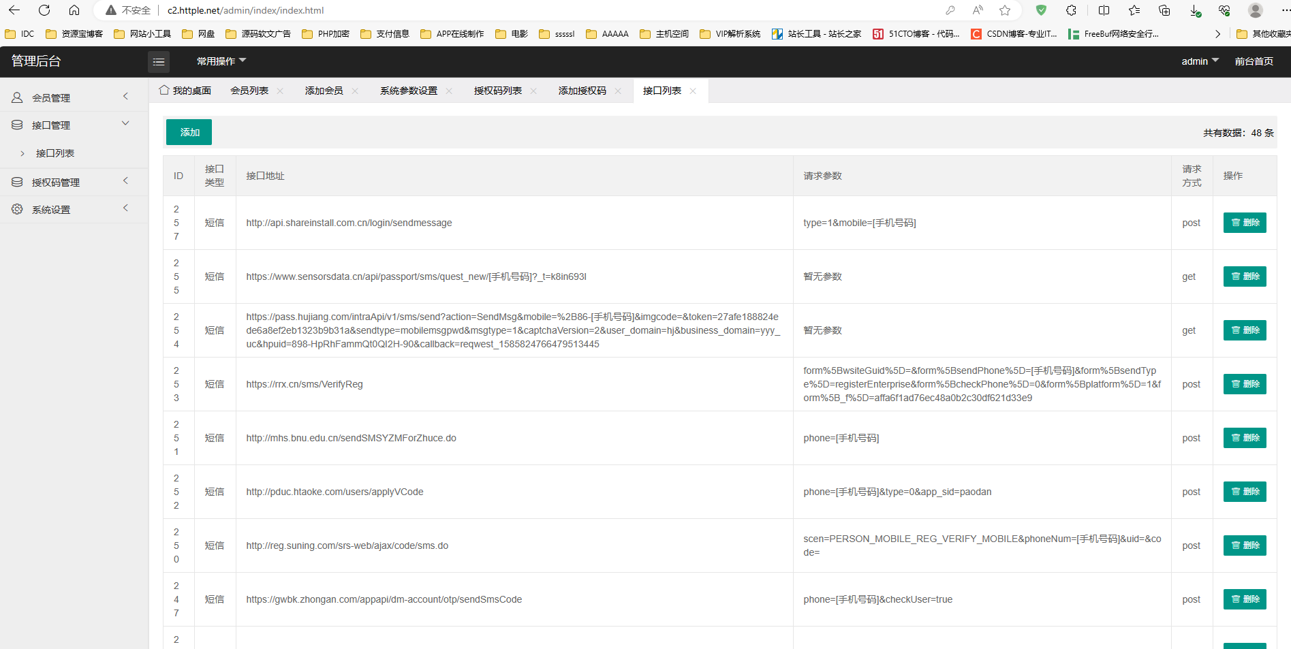Image resolution: width=1291 pixels, height=649 pixels.
Task: Close the 授权码列表 tab
Action: point(533,91)
